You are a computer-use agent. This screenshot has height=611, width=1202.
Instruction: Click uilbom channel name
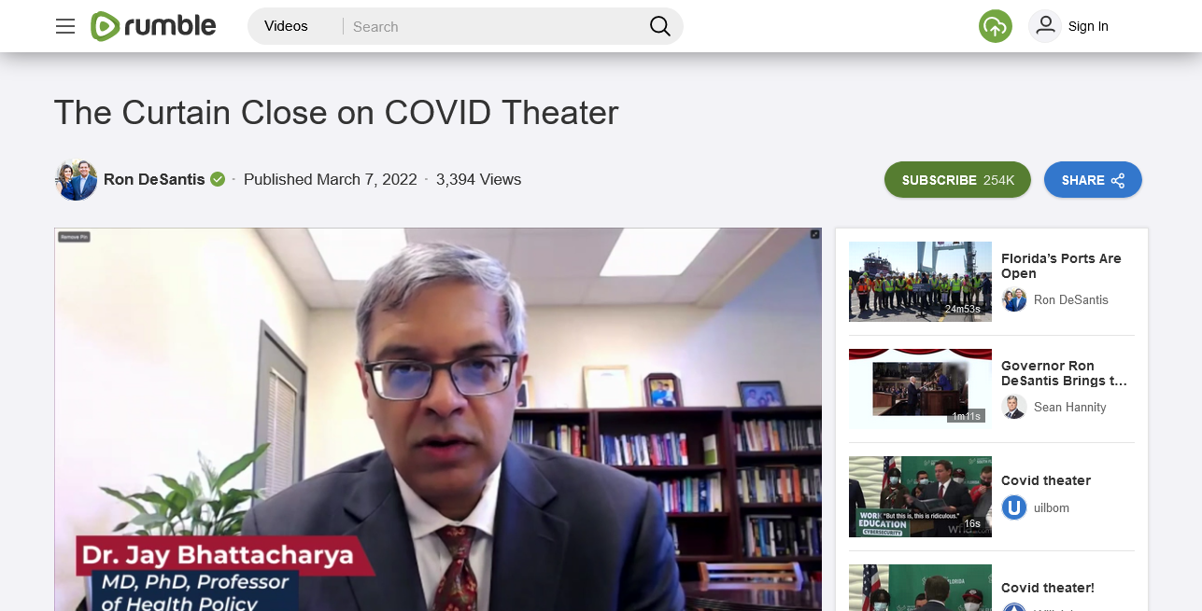[1052, 507]
